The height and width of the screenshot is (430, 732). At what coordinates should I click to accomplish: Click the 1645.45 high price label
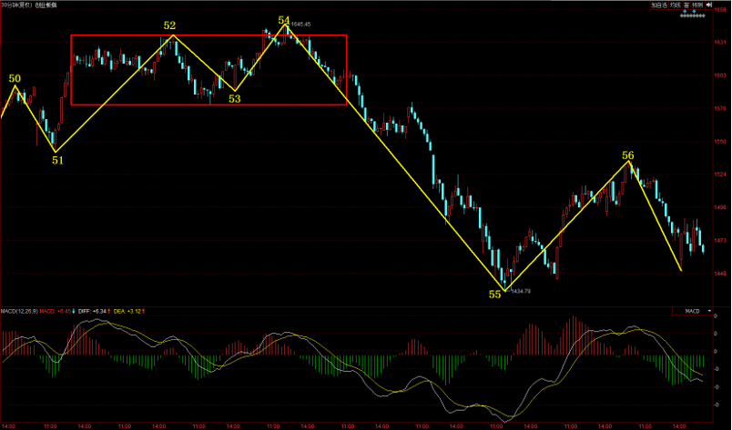[302, 24]
